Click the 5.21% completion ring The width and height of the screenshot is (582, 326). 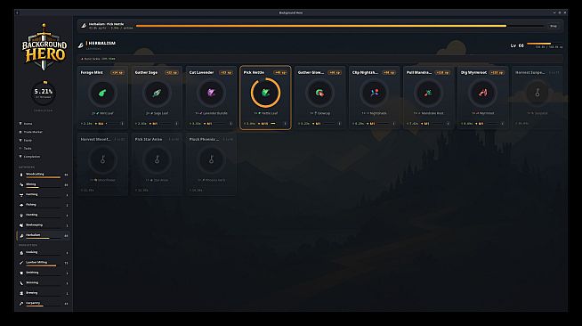(x=44, y=93)
